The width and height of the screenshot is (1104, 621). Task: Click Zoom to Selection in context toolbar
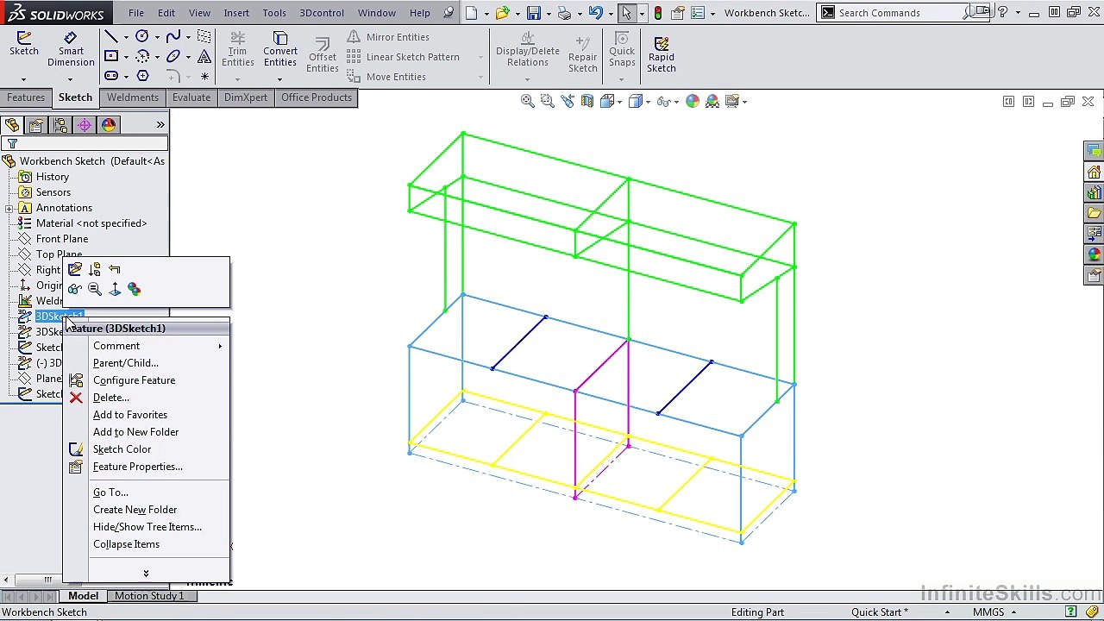coord(95,289)
